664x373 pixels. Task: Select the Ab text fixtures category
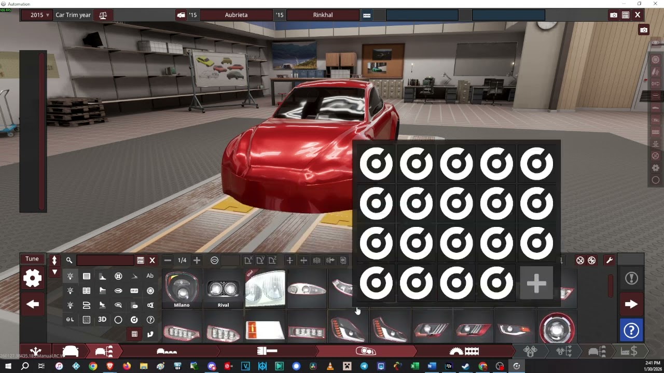[x=150, y=276]
